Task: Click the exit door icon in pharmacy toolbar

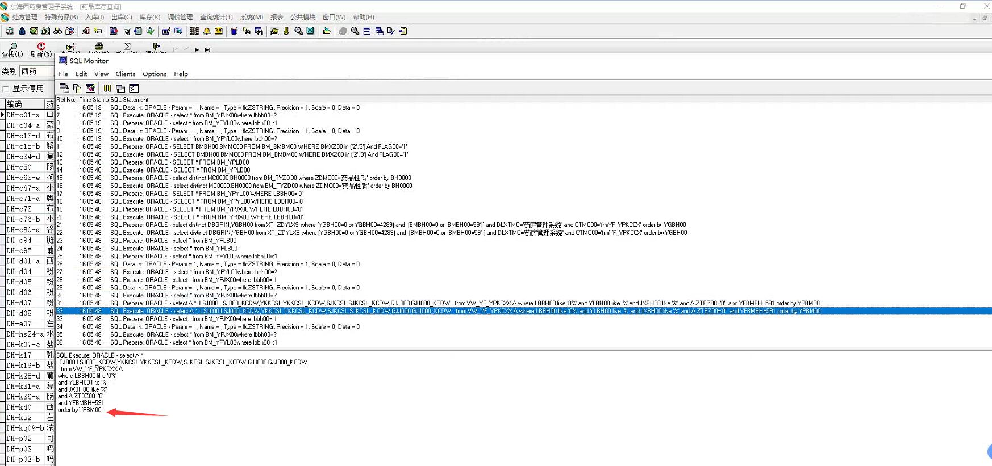Action: pos(156,46)
